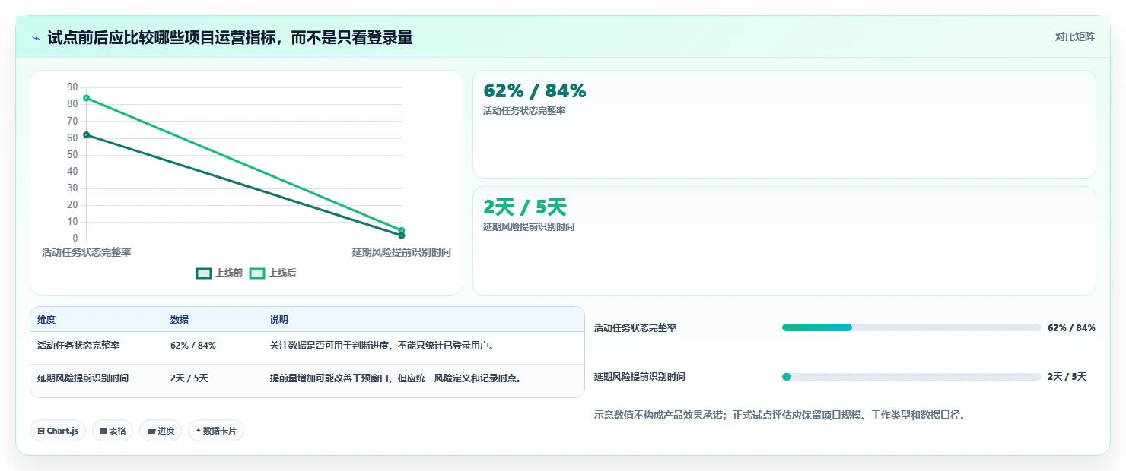This screenshot has height=471, width=1126.
Task: Click the 数据卡片 tag chip
Action: pyautogui.click(x=216, y=431)
